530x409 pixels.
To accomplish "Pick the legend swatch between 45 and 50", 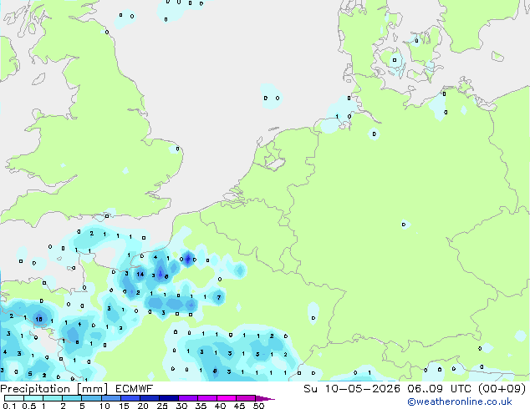I will [246, 398].
